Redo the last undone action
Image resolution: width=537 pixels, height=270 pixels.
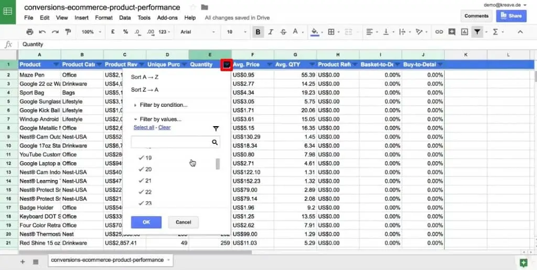coord(55,32)
